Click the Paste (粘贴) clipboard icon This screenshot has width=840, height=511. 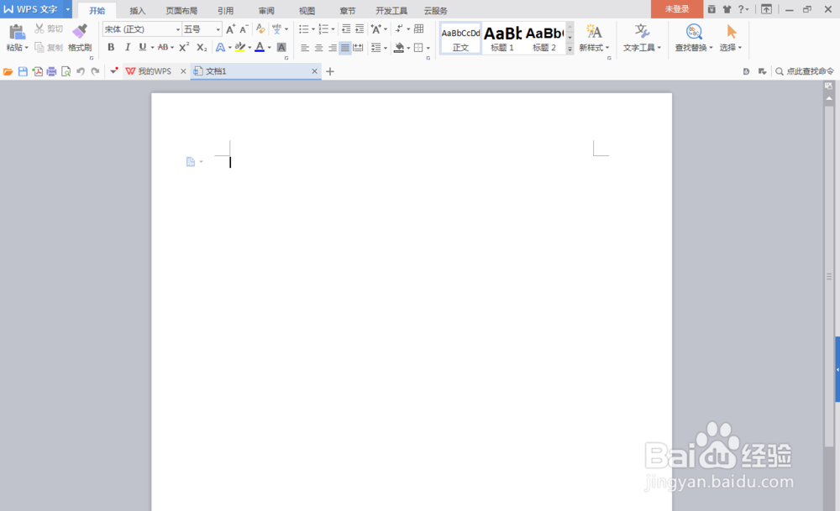17,32
